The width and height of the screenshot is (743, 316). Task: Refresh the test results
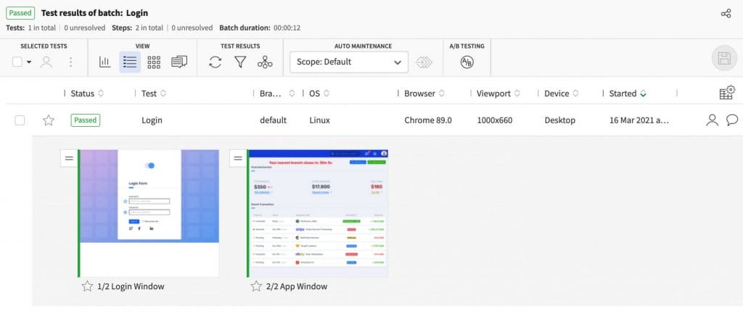(215, 62)
